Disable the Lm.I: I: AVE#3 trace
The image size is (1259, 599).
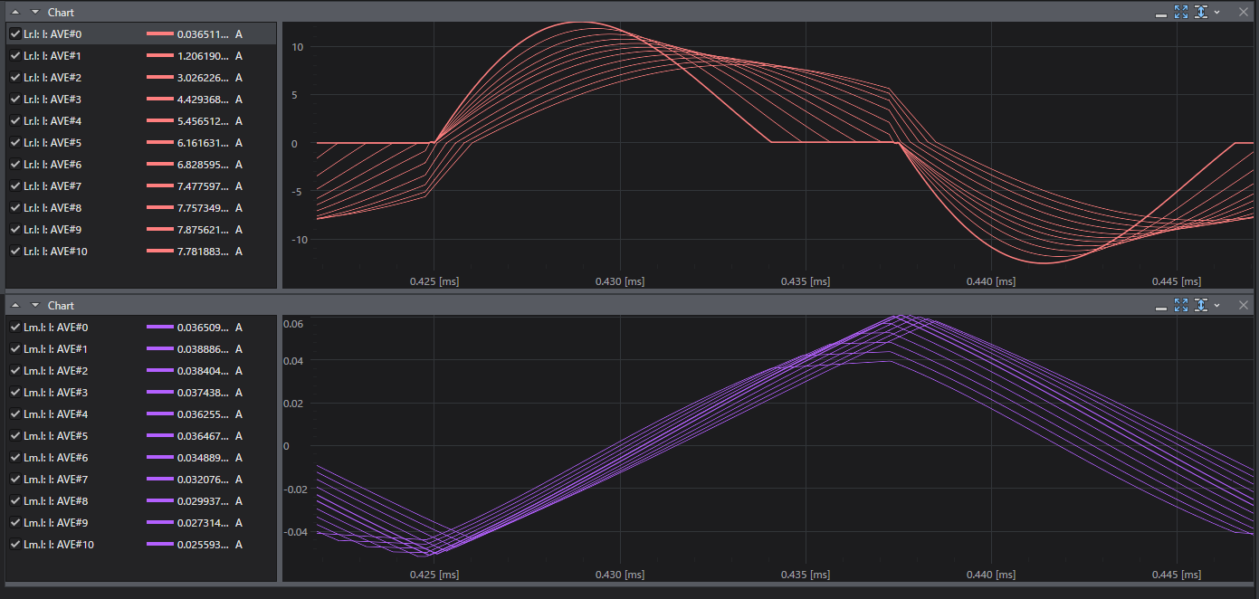click(14, 392)
